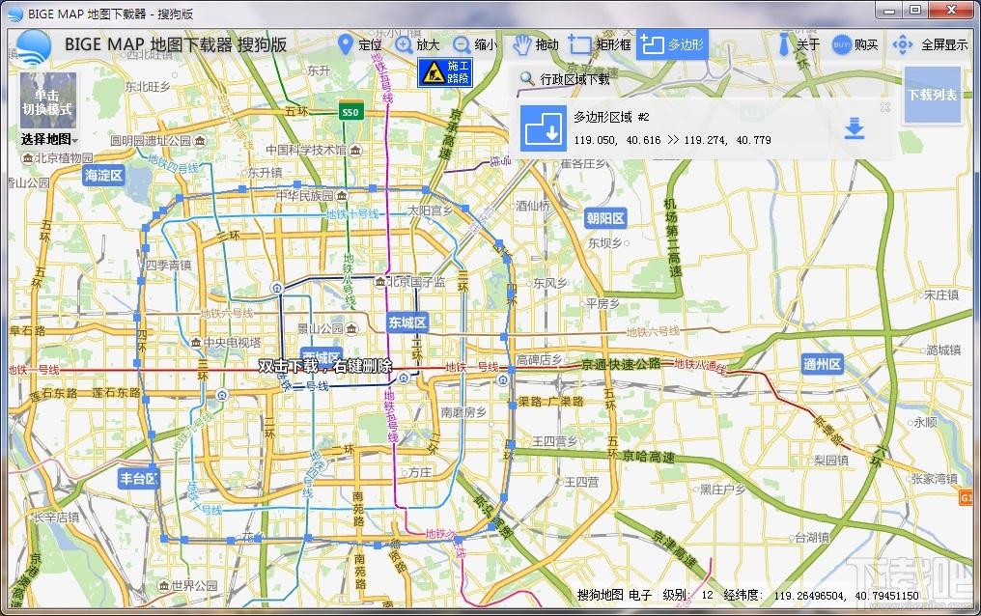Select the 多边形 polygon selection tool
This screenshot has width=981, height=616.
pos(673,44)
